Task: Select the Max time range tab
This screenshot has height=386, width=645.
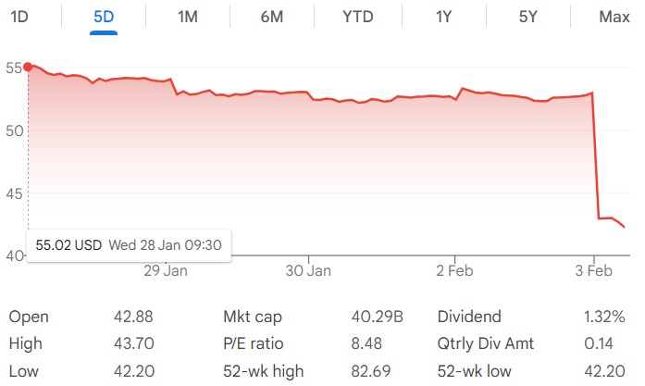Action: (x=614, y=17)
